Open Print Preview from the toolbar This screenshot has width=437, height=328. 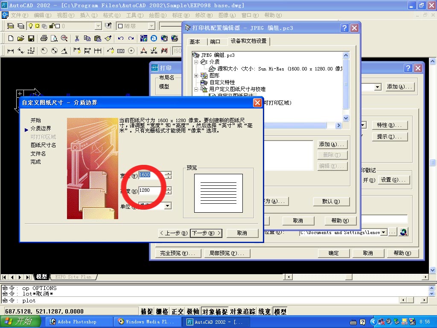(x=54, y=38)
